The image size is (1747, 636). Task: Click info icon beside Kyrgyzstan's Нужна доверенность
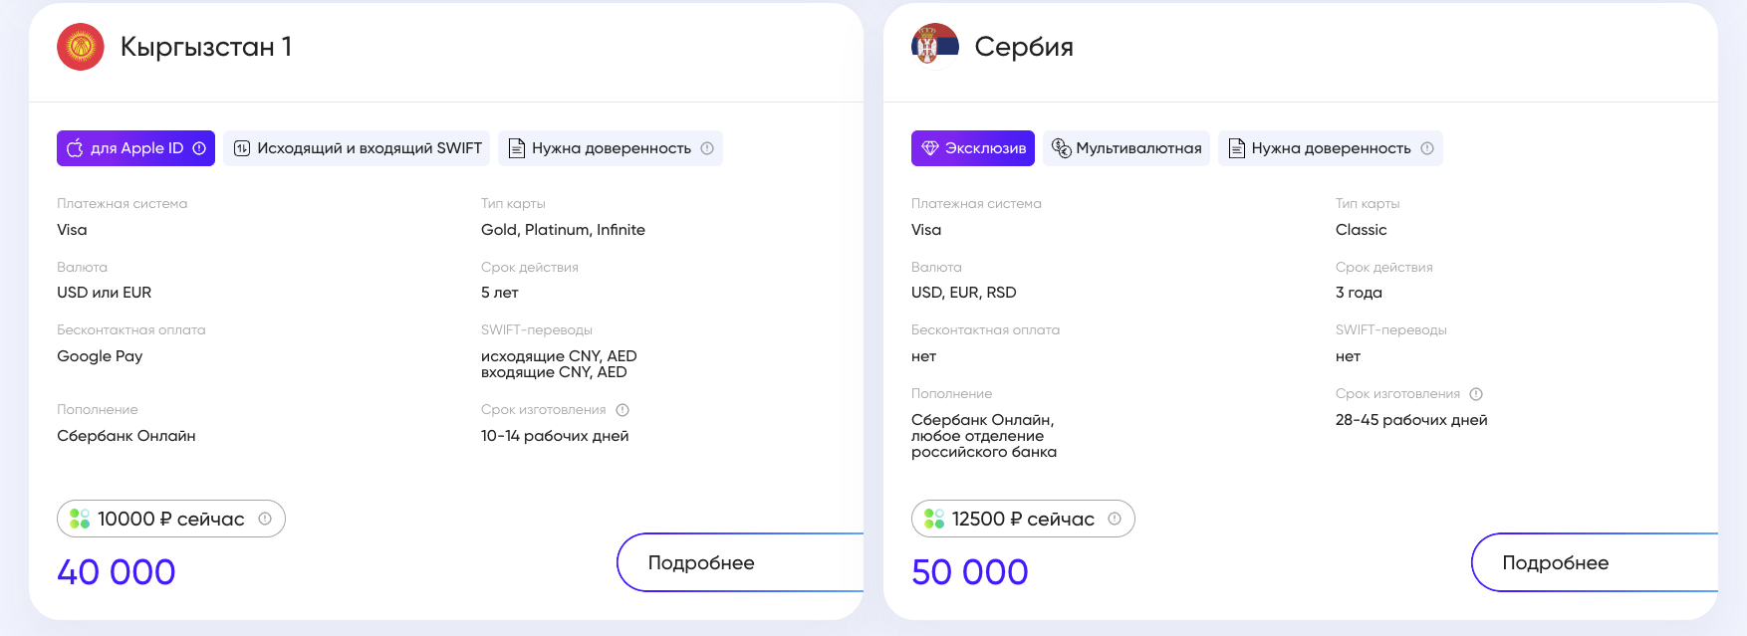[x=707, y=148]
